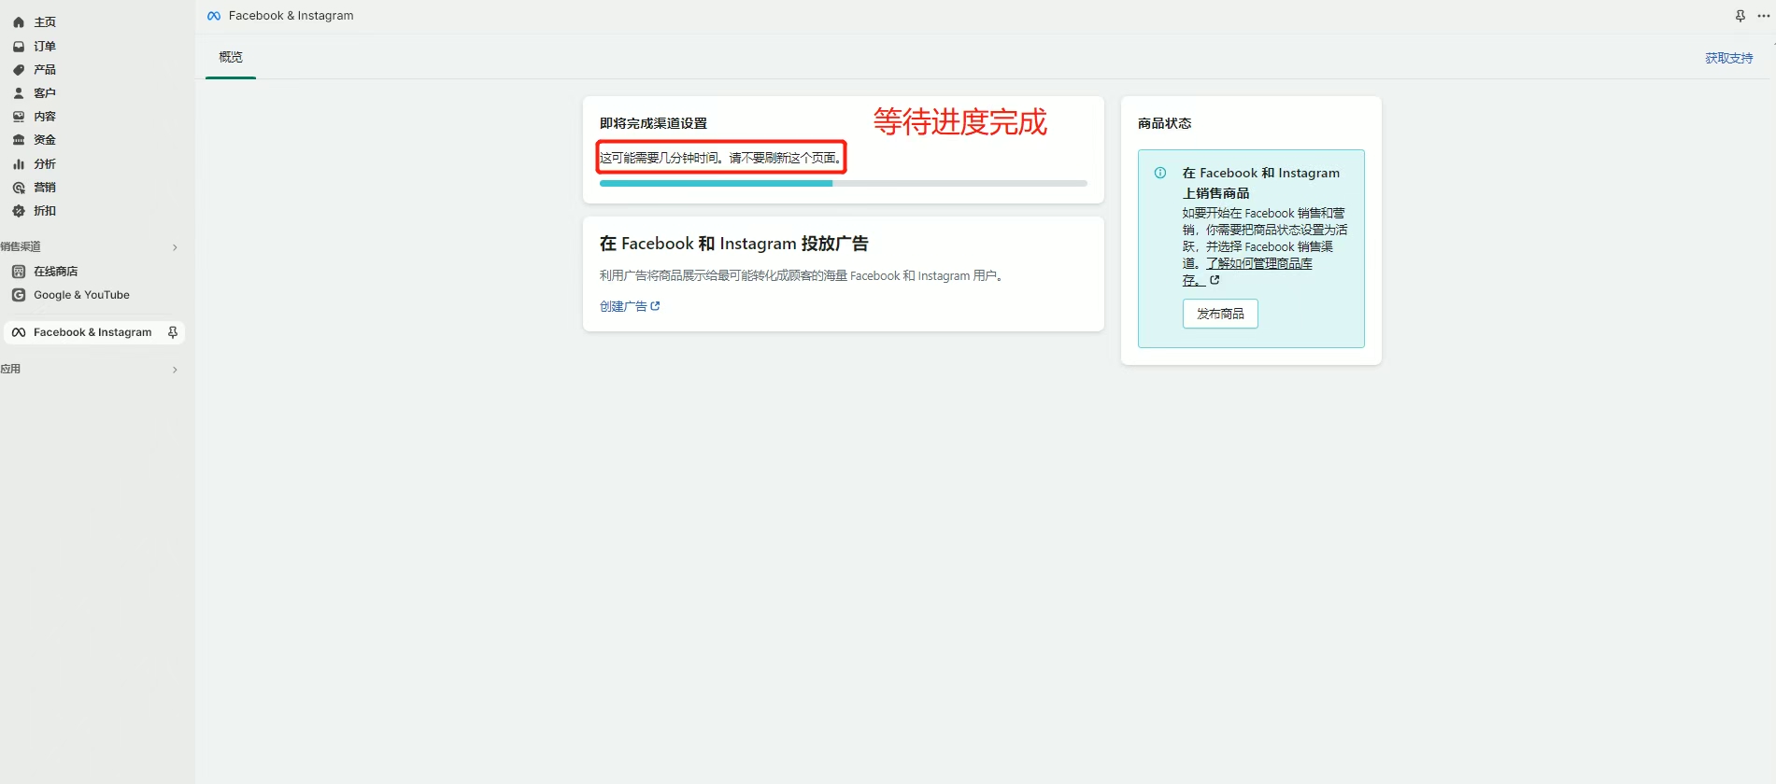The height and width of the screenshot is (784, 1776).
Task: Click the 应用 section label
Action: point(10,369)
